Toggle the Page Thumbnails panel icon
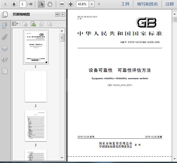 pos(5,14)
